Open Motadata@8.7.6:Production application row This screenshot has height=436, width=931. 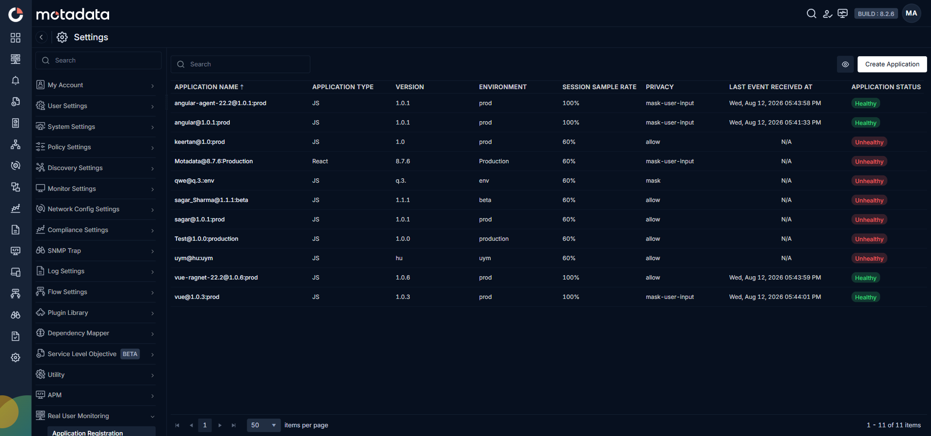[548, 161]
